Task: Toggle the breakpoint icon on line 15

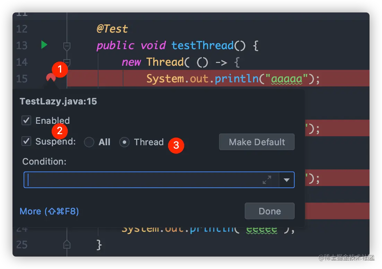Action: click(51, 78)
